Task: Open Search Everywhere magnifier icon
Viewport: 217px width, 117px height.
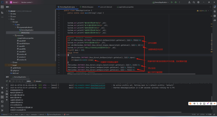Action: pyautogui.click(x=194, y=2)
